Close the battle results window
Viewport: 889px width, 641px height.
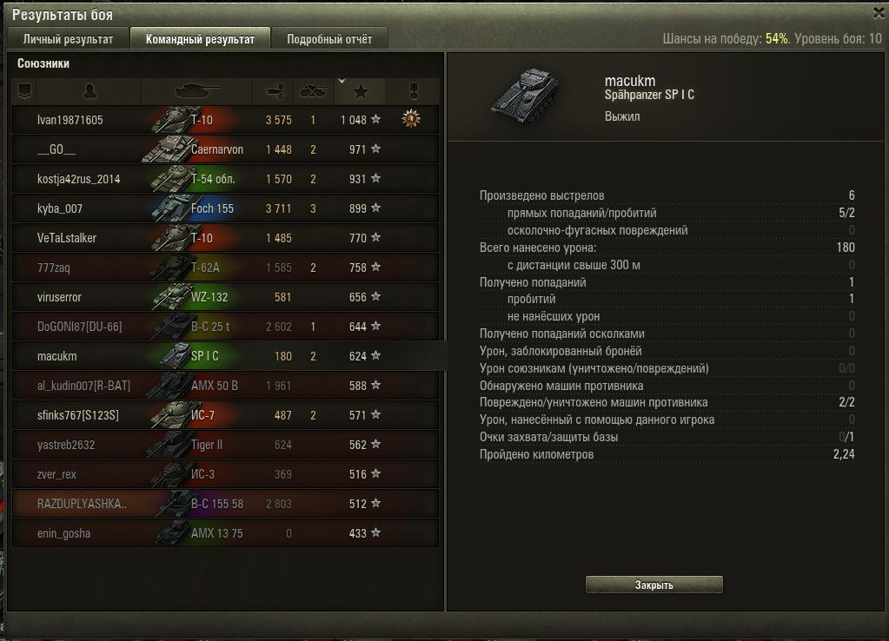[x=879, y=12]
